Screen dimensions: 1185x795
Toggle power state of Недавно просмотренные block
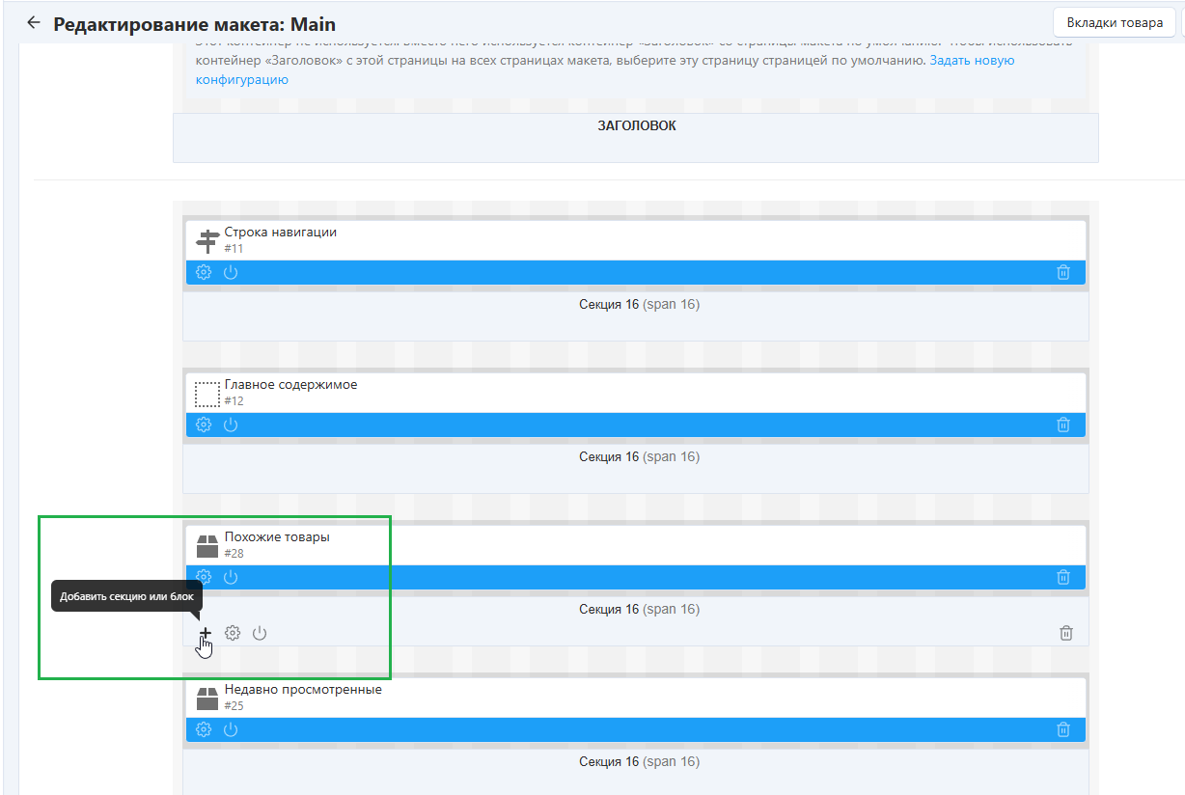[231, 729]
